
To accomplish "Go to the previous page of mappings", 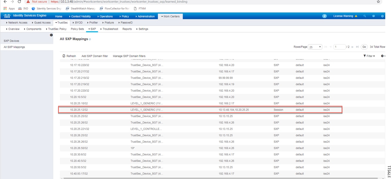I will (x=330, y=47).
